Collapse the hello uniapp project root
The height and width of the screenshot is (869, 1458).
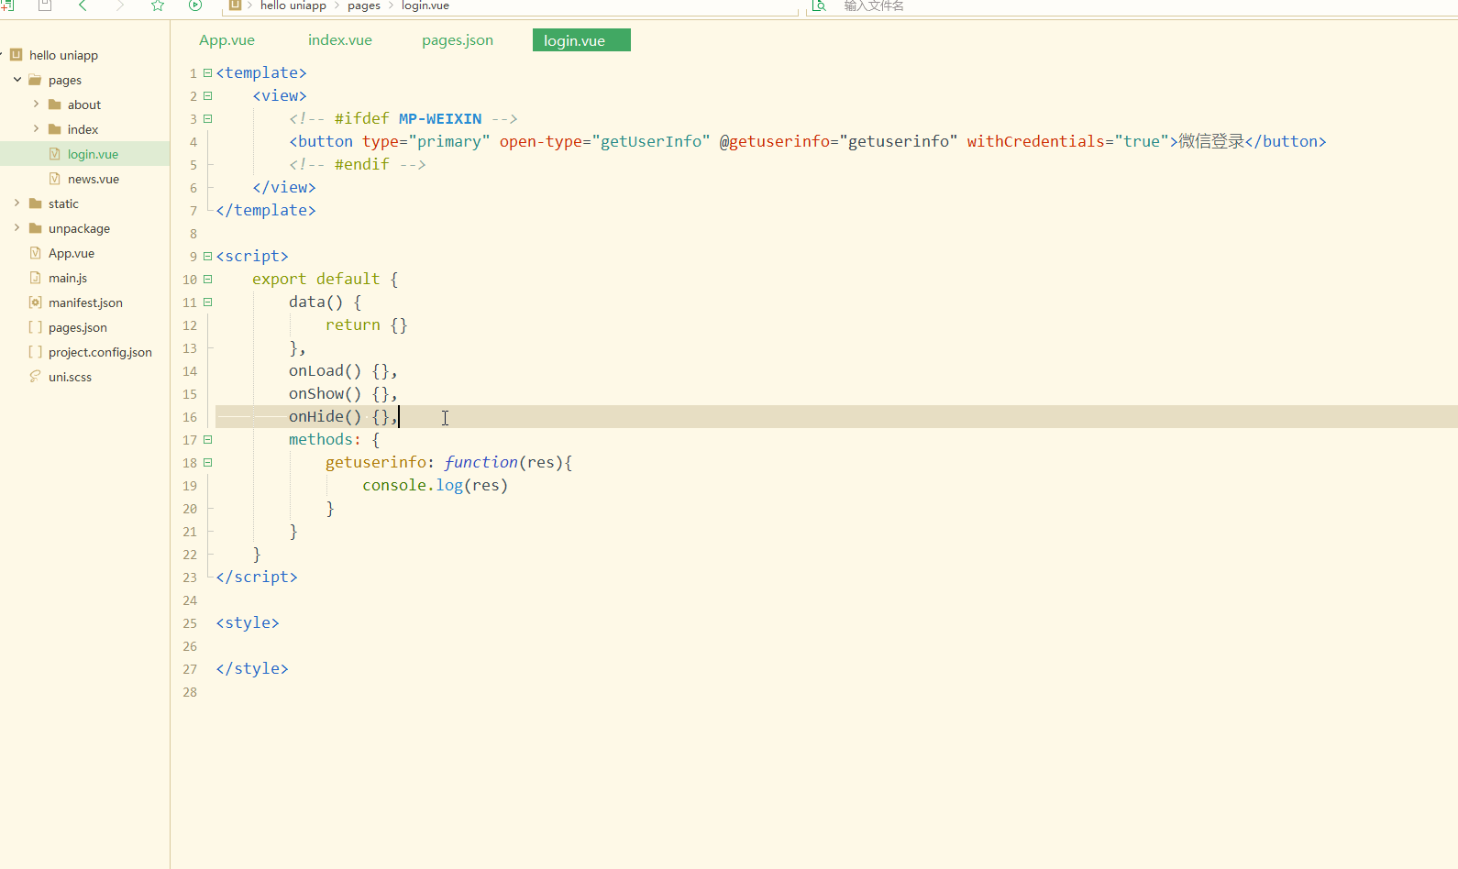(x=2, y=55)
